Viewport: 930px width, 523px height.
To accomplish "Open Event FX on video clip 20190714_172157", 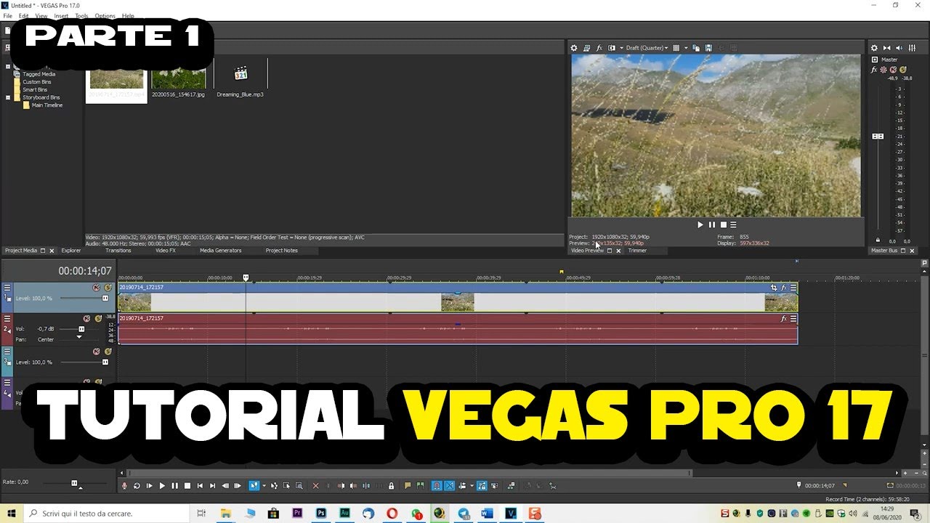I will (x=783, y=288).
